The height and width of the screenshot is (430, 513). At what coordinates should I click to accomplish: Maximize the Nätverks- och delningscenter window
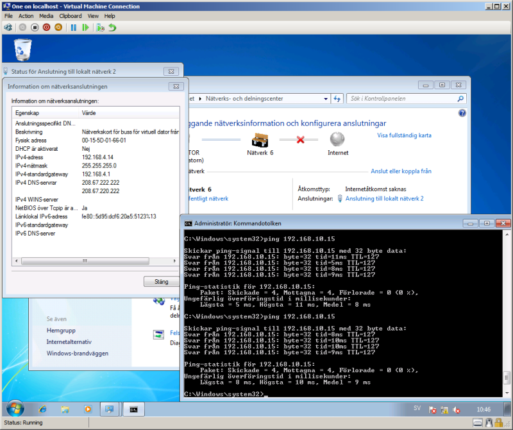(x=442, y=85)
